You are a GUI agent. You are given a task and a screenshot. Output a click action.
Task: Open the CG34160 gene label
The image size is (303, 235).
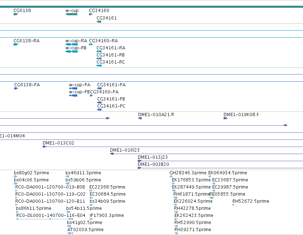[99, 11]
